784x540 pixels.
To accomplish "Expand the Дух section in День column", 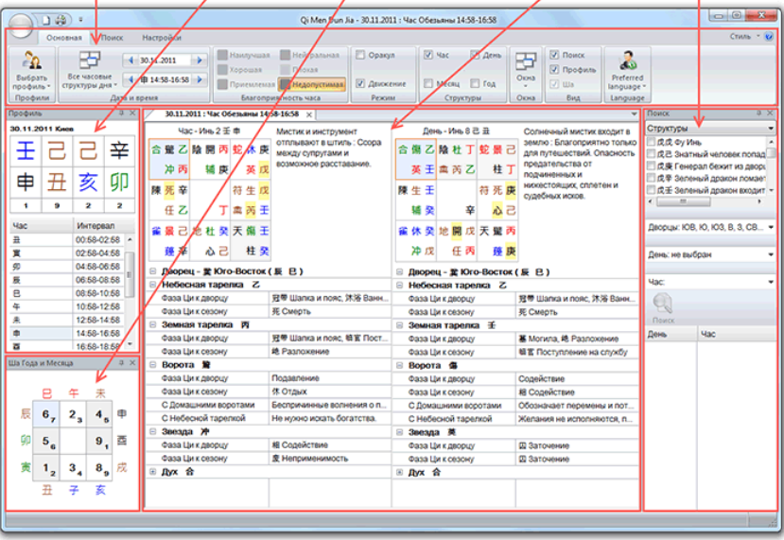I will click(x=400, y=471).
